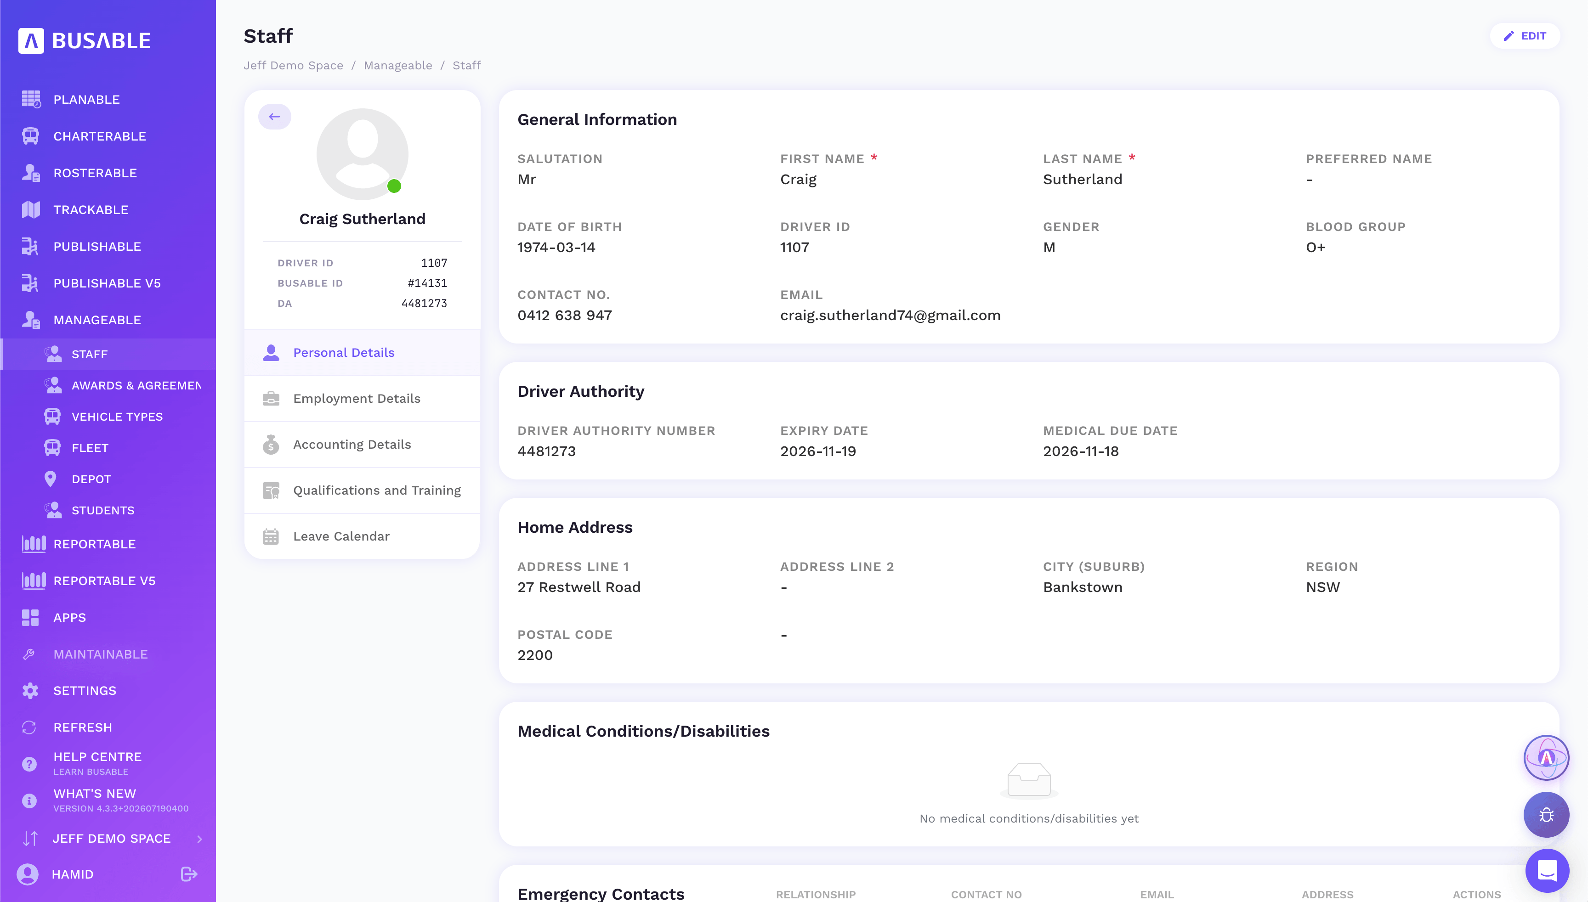Screen dimensions: 1588x902
Task: Click the Edit button
Action: 1525,36
